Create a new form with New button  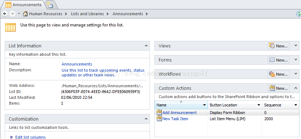point(279,60)
